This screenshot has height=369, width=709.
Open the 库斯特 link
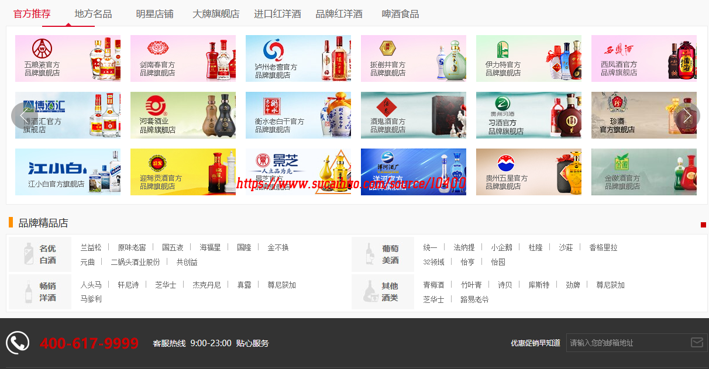[x=539, y=285]
